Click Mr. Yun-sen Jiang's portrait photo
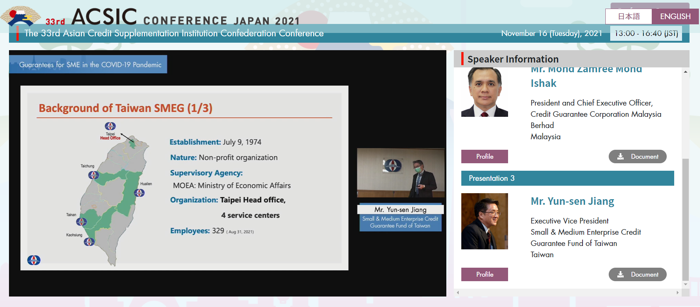 coord(485,221)
